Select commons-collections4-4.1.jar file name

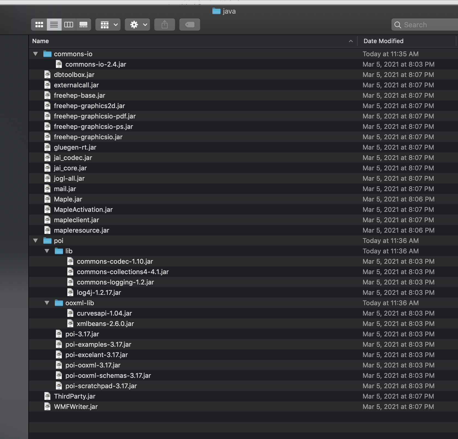coord(123,272)
